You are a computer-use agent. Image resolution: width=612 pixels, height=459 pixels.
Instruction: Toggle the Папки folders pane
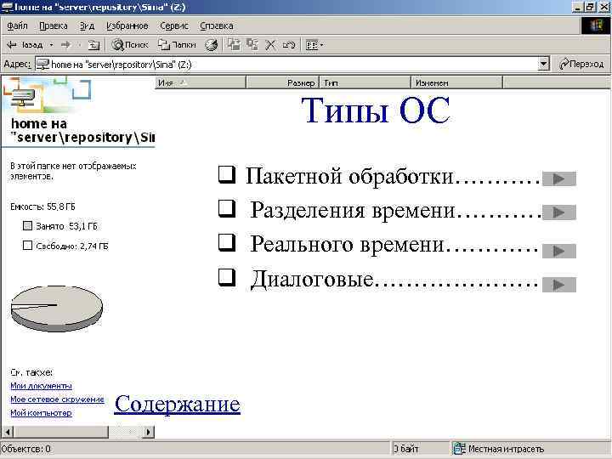(177, 45)
